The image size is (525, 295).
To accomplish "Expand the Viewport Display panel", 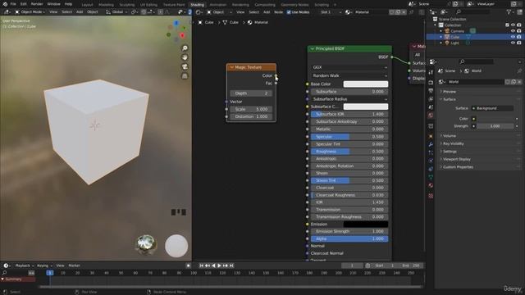I will click(456, 159).
